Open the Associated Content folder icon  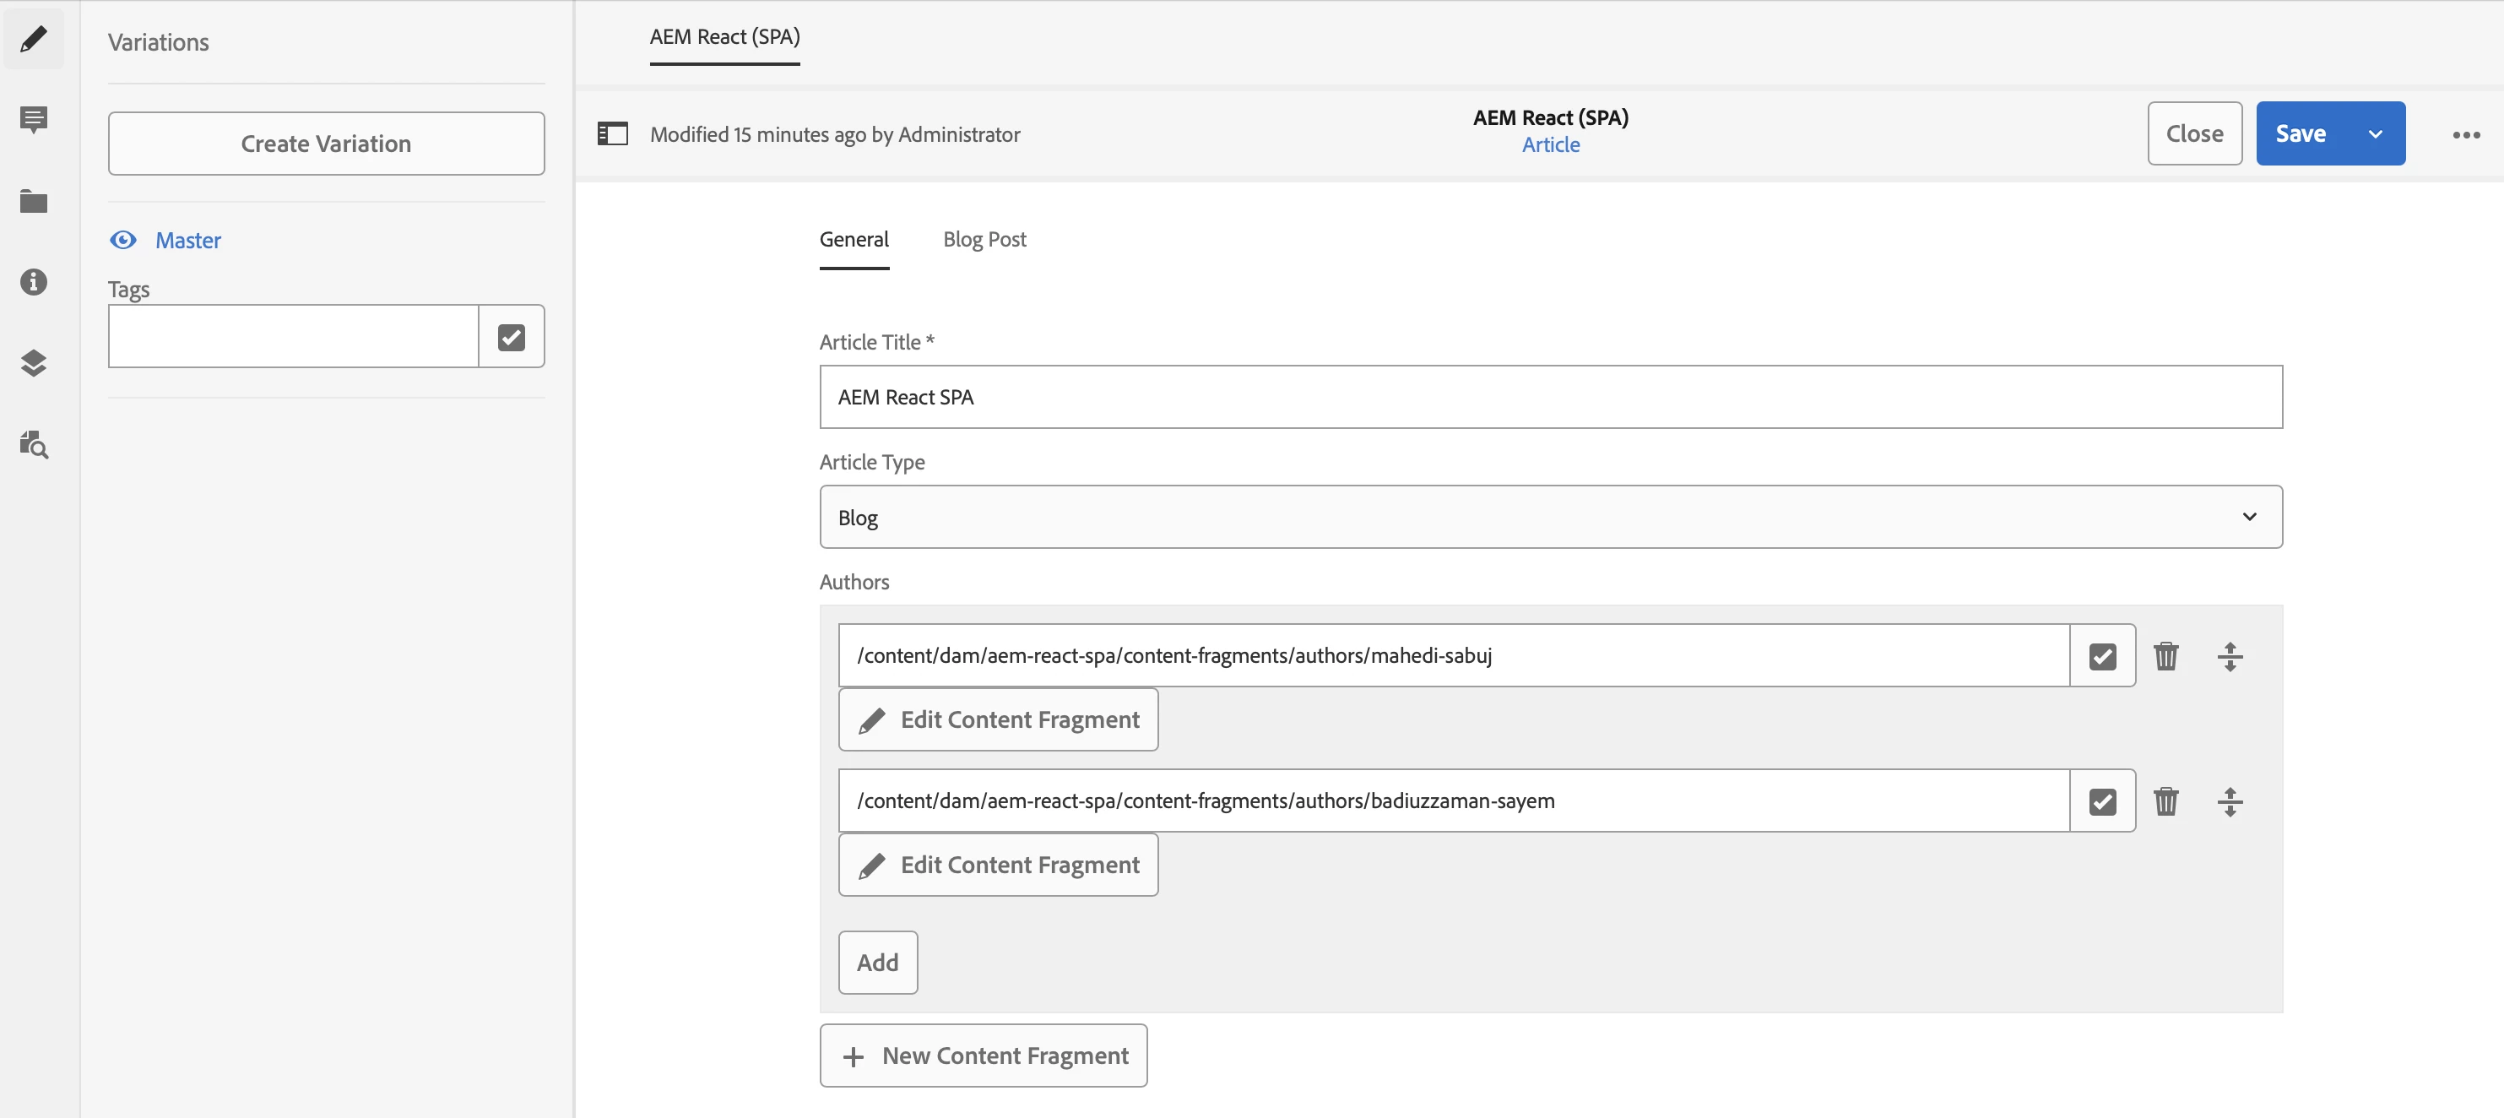click(x=33, y=201)
